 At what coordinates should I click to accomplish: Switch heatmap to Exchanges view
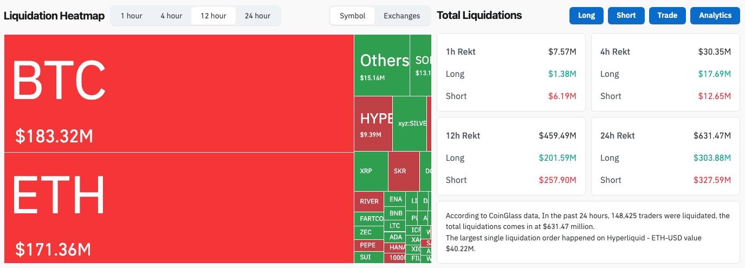click(x=401, y=16)
